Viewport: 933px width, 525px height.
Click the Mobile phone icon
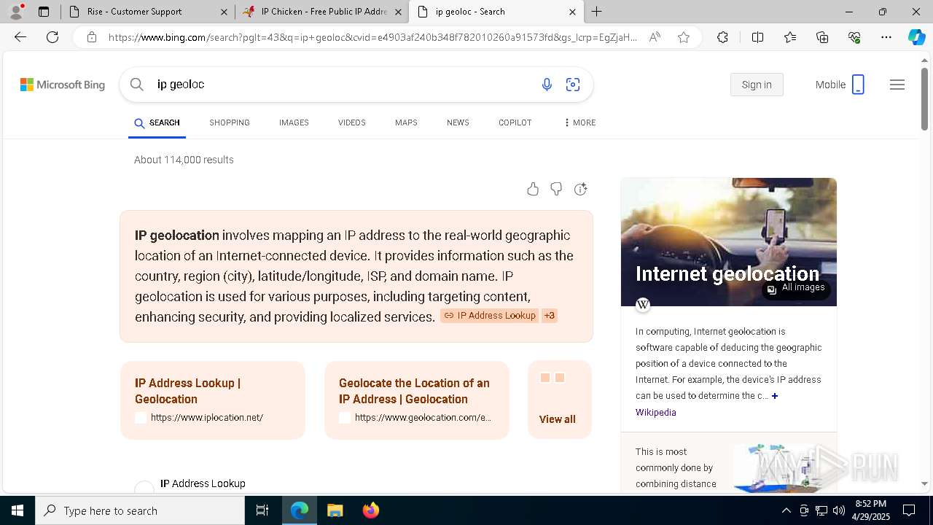click(x=858, y=85)
